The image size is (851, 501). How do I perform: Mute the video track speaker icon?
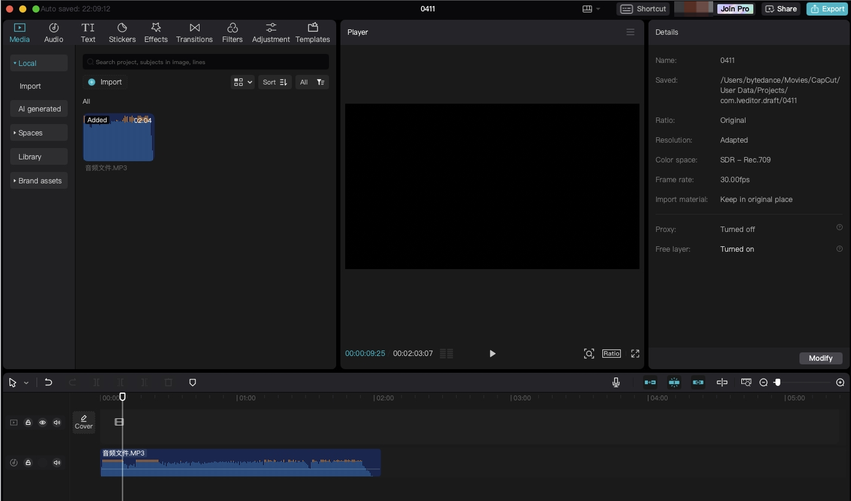pos(57,422)
